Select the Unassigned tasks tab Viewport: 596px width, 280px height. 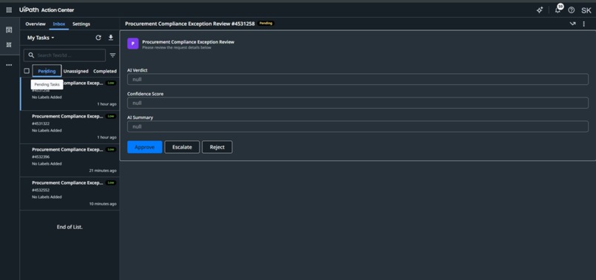point(75,71)
